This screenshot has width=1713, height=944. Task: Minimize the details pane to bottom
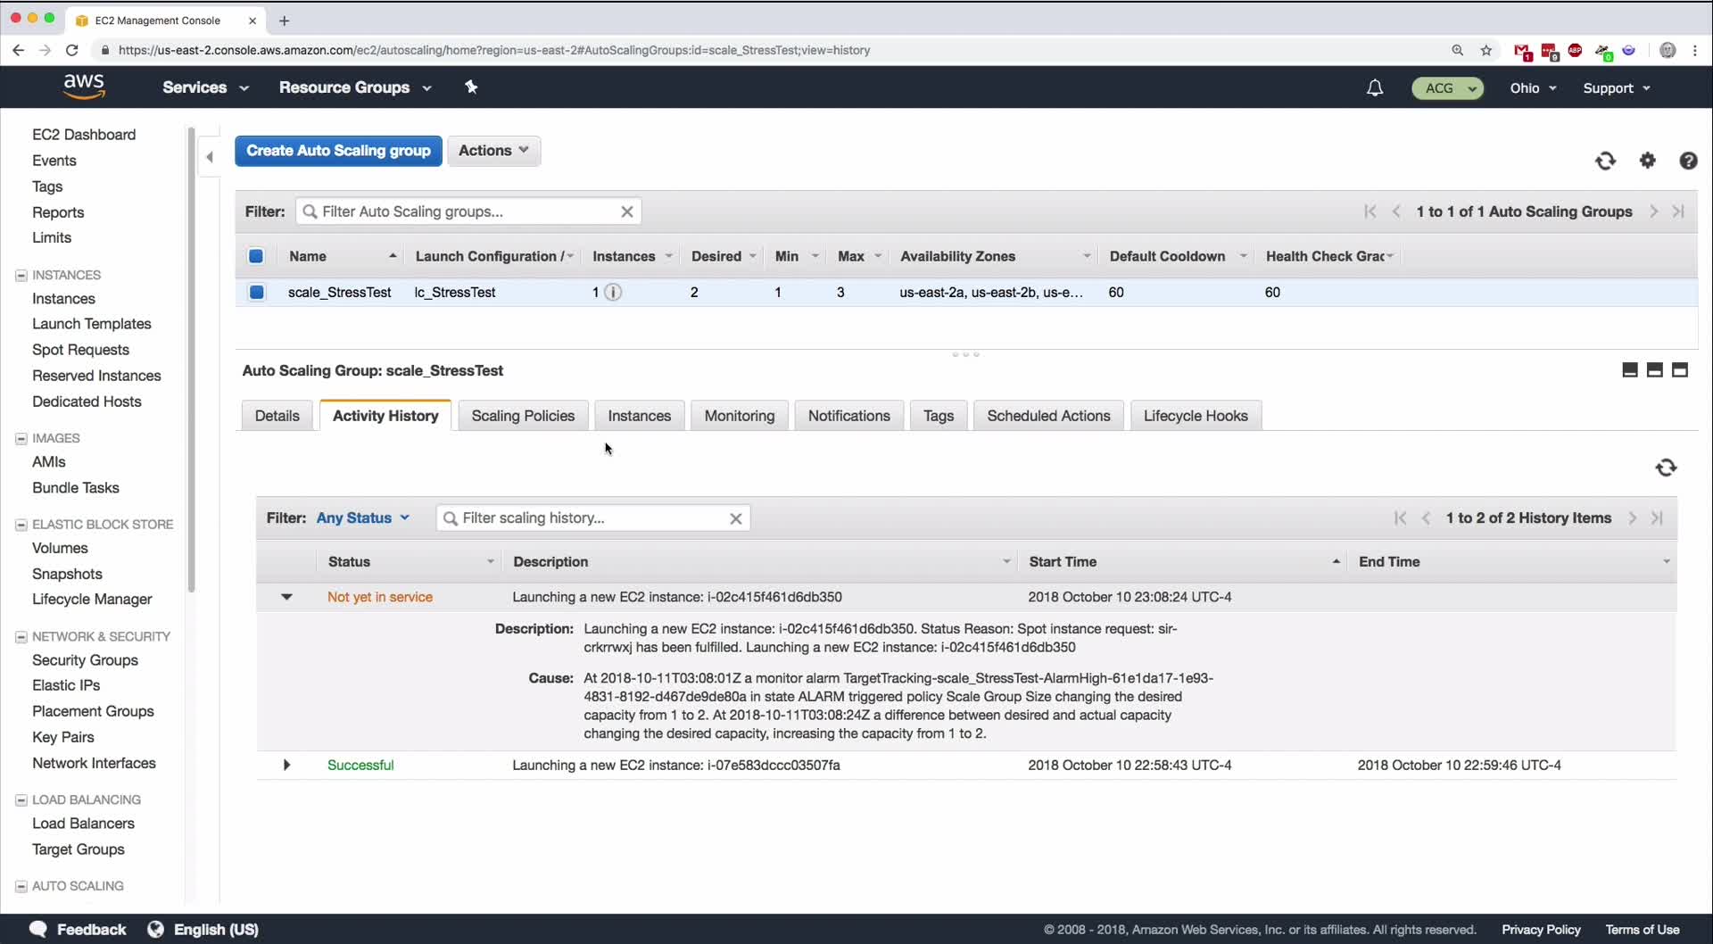coord(1629,370)
